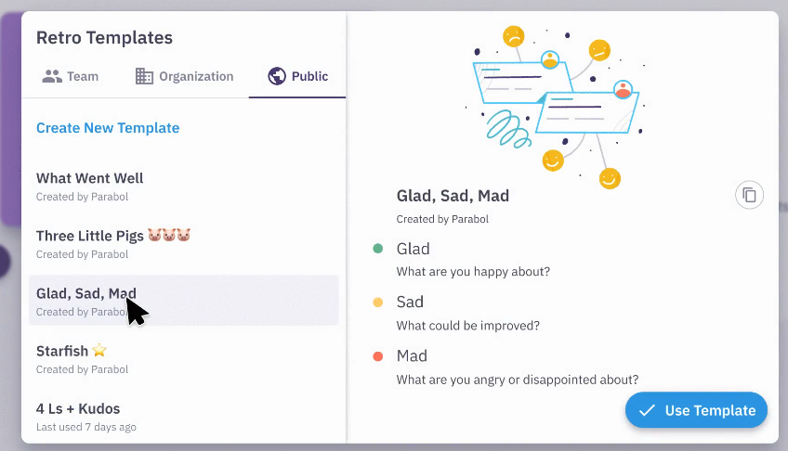This screenshot has height=451, width=788.
Task: Click the green Glad color dot
Action: (377, 249)
